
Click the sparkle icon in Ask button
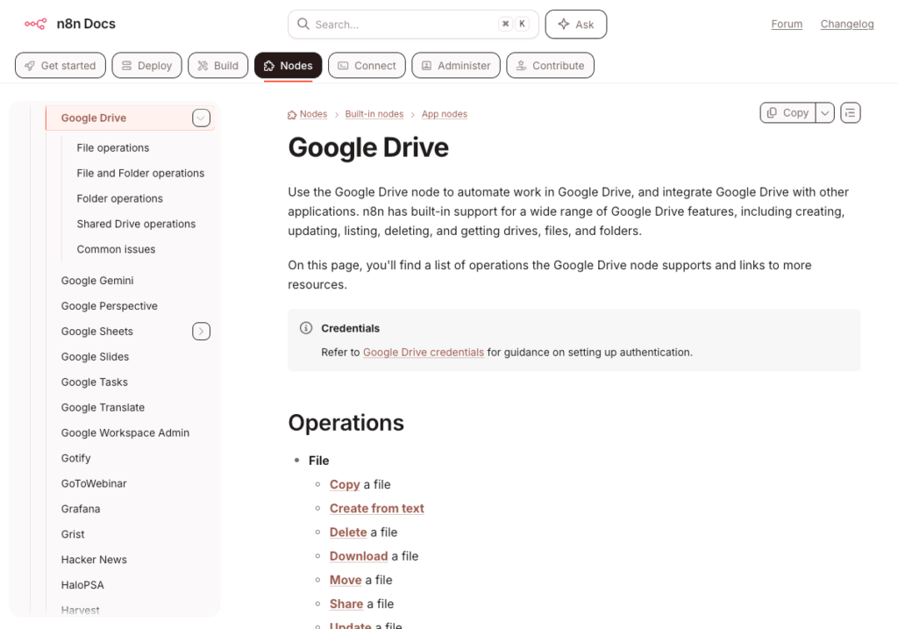(x=564, y=24)
